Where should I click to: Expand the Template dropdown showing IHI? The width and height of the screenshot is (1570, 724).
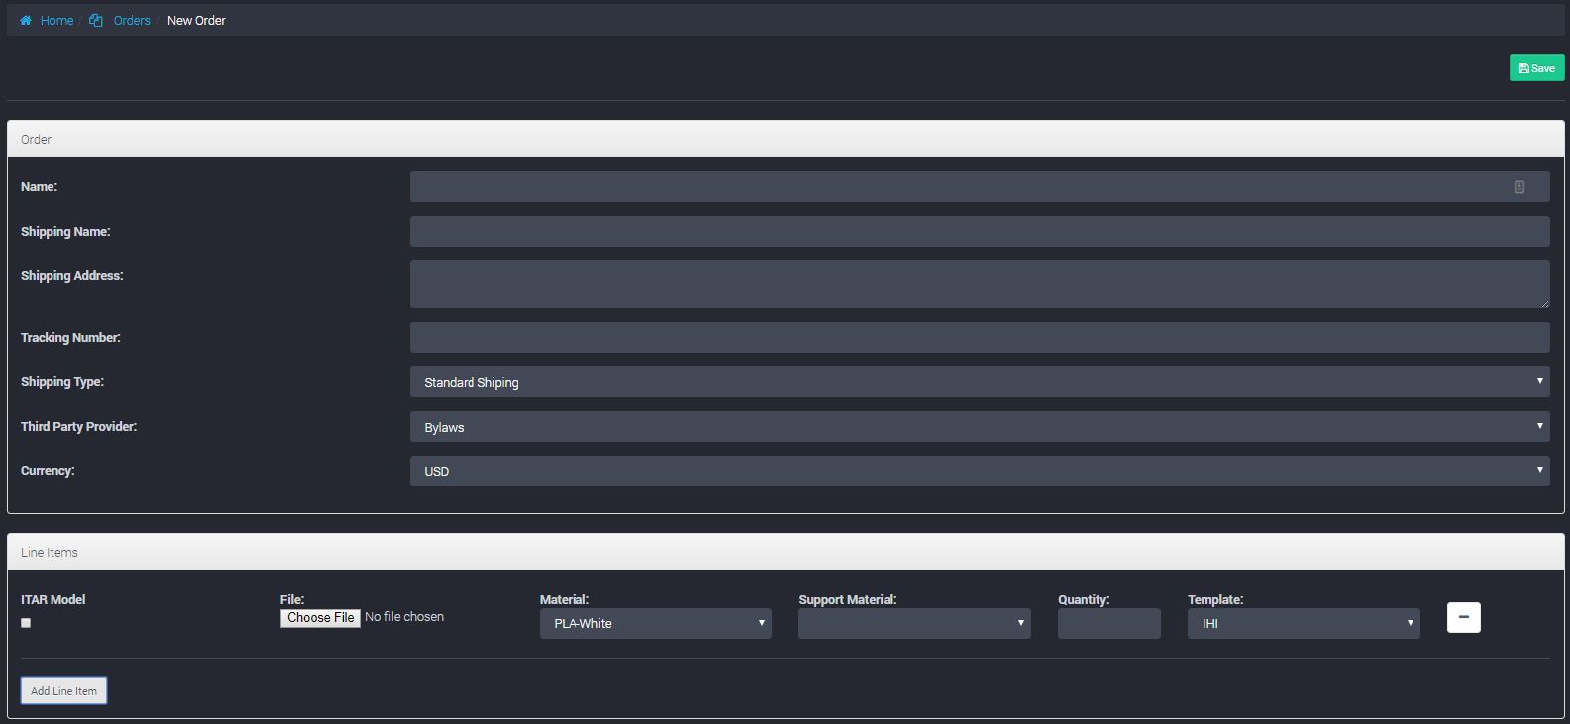coord(1303,624)
